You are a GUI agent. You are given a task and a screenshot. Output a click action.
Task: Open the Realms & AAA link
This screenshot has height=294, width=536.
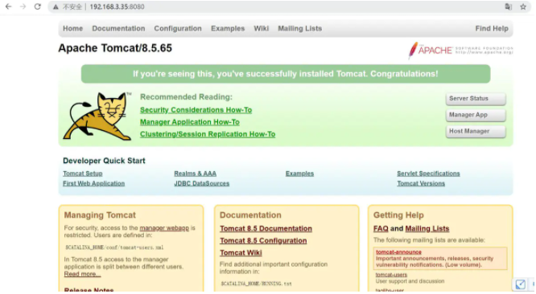coord(196,174)
